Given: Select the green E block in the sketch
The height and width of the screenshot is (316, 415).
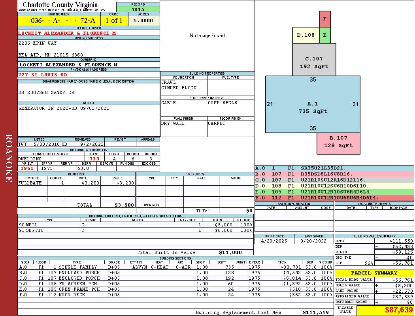Looking at the screenshot, I should tap(325, 35).
